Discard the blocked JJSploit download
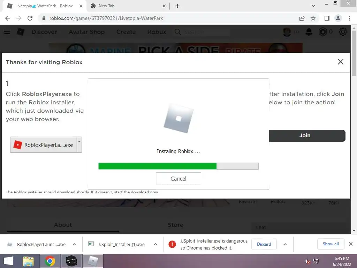The width and height of the screenshot is (357, 268). (x=264, y=244)
